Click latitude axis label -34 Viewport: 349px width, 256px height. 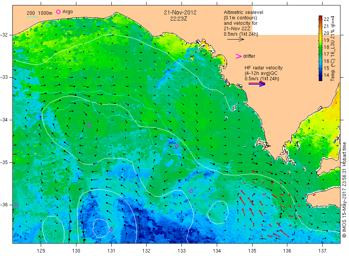4,120
